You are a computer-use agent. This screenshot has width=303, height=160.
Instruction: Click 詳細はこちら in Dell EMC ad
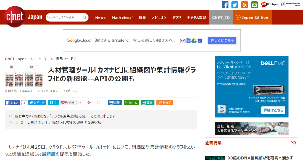point(273,110)
